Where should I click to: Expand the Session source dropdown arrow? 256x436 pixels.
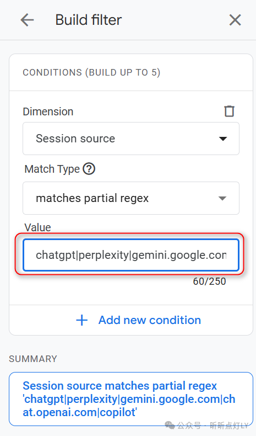[x=223, y=139]
